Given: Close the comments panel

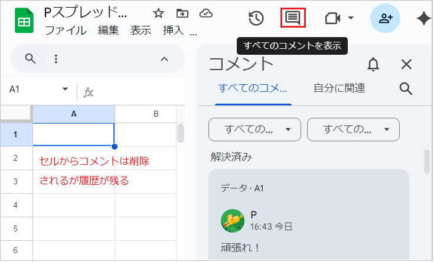Looking at the screenshot, I should (406, 64).
